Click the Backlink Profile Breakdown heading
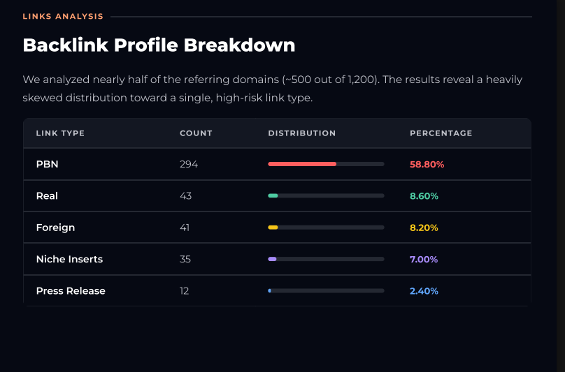This screenshot has height=372, width=565. point(159,45)
